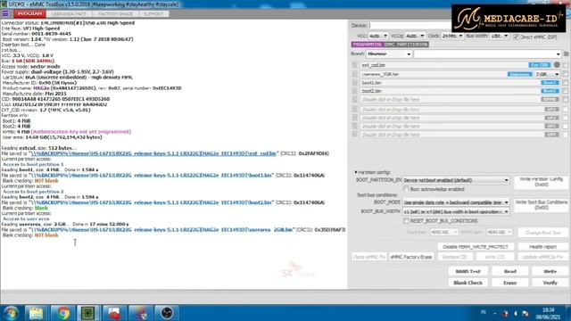Viewport: 571px width, 321px height.
Task: Open the saved userarea_2GiB.bin path link
Action: point(162,230)
